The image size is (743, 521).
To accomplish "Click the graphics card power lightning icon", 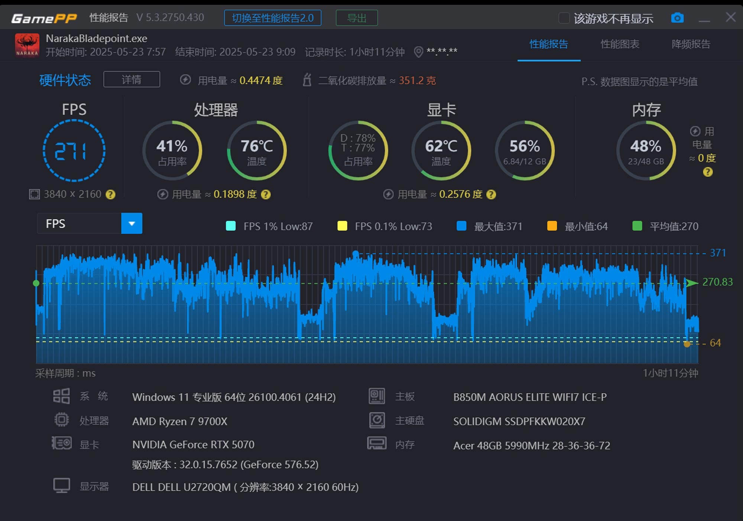I will coord(388,194).
